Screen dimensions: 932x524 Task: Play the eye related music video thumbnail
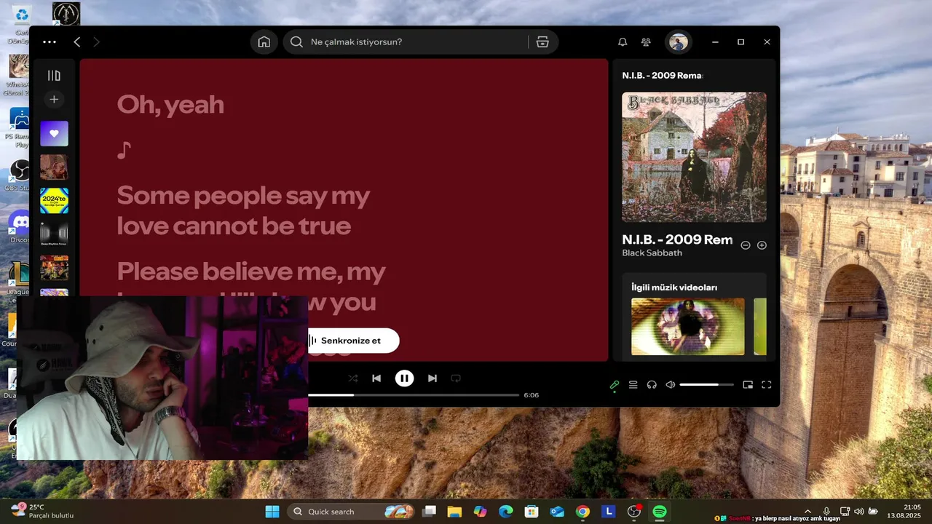tap(688, 326)
